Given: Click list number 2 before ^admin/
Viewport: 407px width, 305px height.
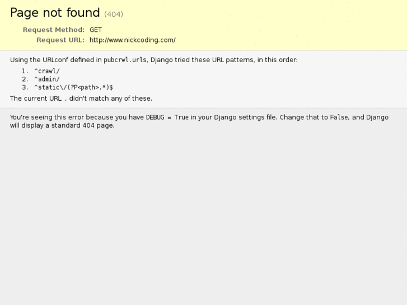Looking at the screenshot, I should pyautogui.click(x=25, y=79).
